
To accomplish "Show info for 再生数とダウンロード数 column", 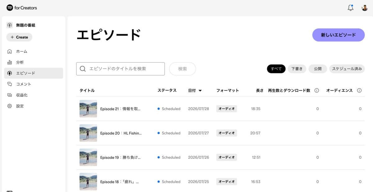I will pos(317,90).
